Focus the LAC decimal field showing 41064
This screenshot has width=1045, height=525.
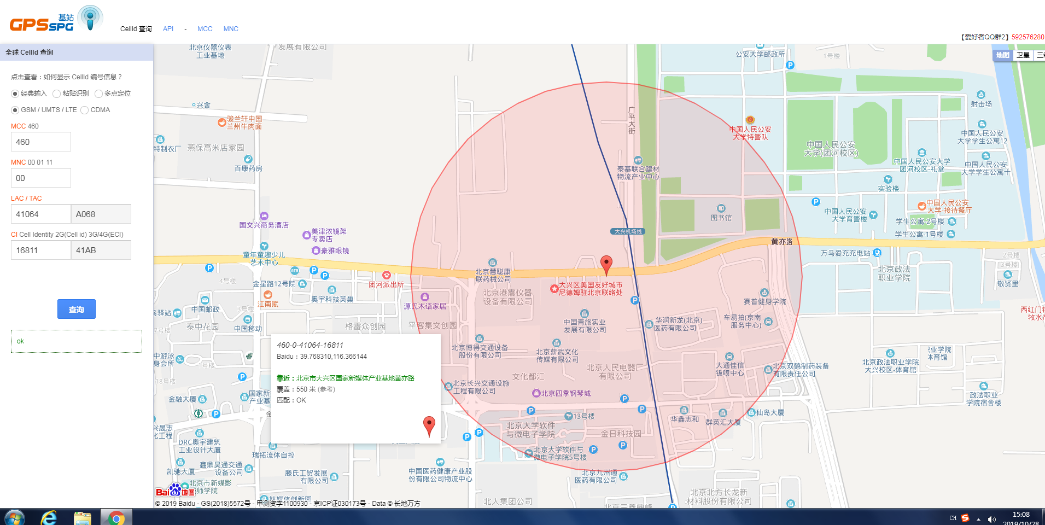tap(41, 214)
